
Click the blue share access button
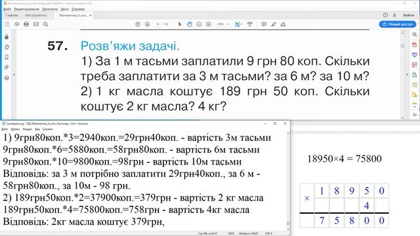398,24
